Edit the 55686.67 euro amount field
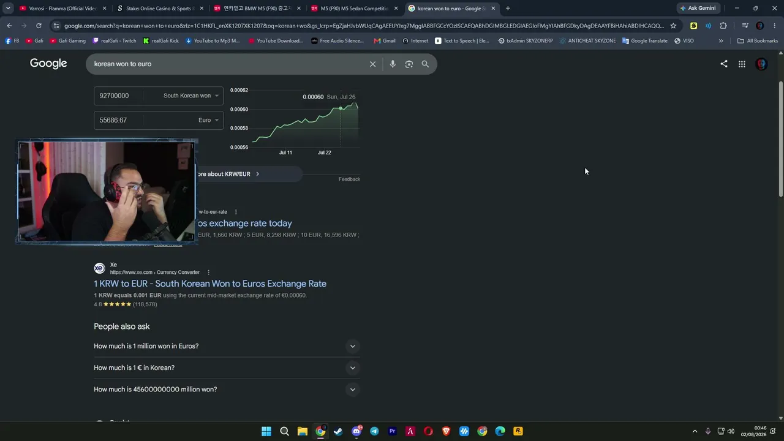 tap(120, 120)
